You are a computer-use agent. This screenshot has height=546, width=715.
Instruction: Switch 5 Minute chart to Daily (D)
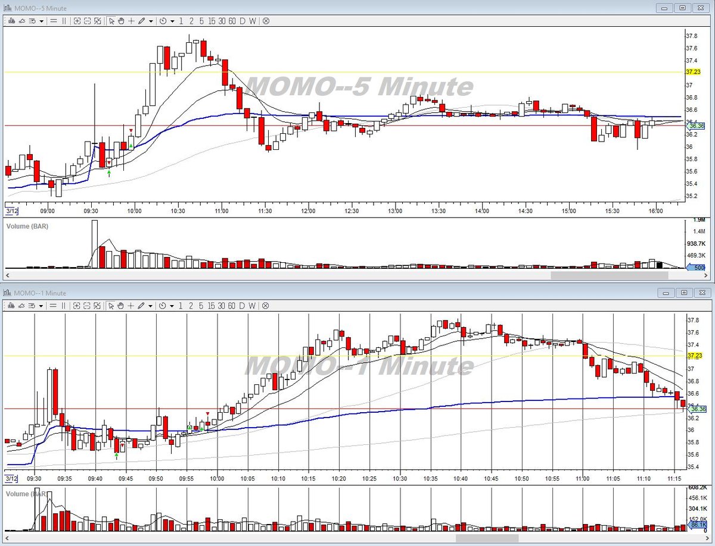pos(242,21)
